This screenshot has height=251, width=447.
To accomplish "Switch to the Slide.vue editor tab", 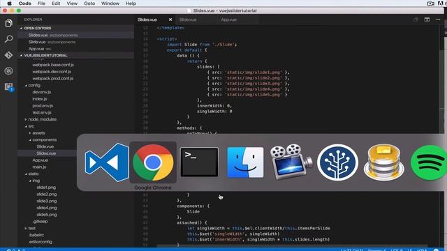I will (x=188, y=20).
